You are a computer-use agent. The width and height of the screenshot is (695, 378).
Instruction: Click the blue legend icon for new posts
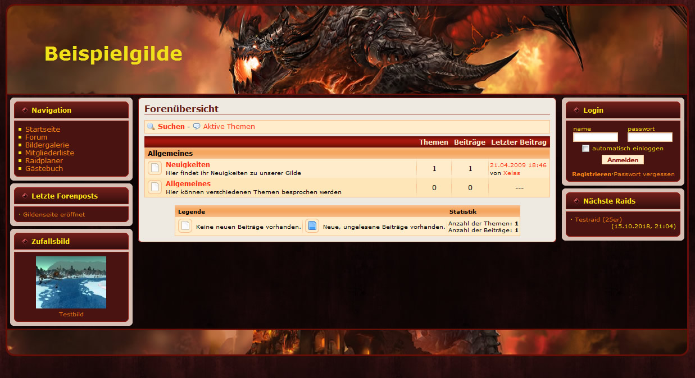[312, 226]
